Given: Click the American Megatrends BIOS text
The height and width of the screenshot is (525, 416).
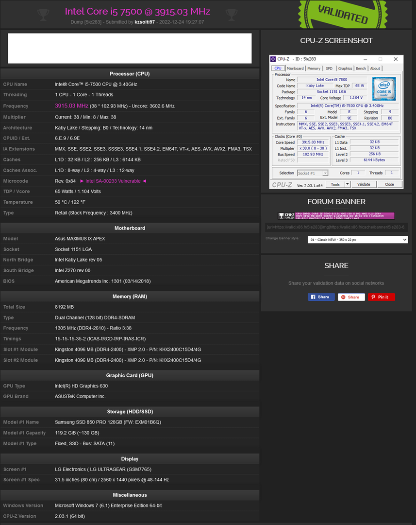Looking at the screenshot, I should click(102, 281).
